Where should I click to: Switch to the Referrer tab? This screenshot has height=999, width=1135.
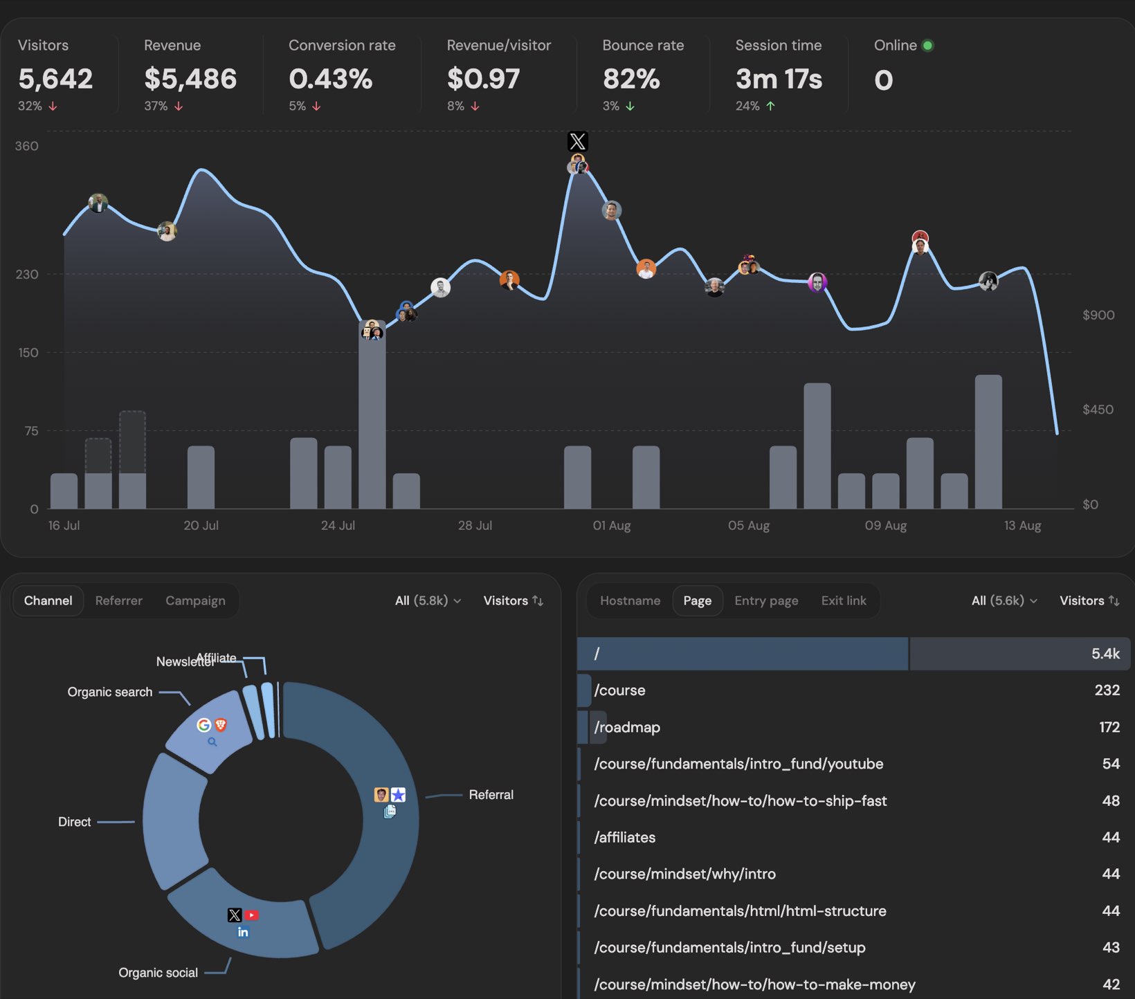(118, 601)
